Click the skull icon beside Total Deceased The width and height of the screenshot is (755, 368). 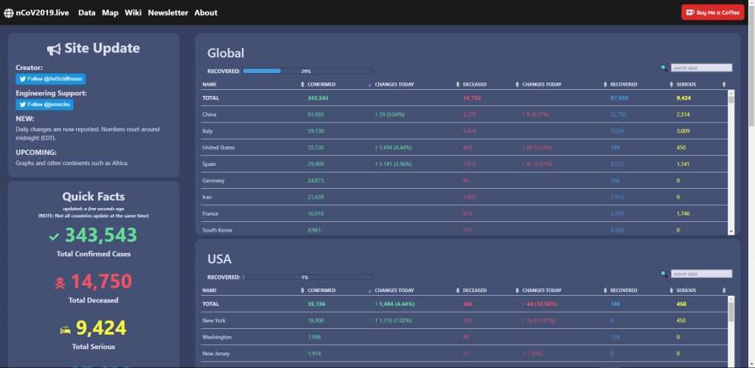(x=60, y=282)
